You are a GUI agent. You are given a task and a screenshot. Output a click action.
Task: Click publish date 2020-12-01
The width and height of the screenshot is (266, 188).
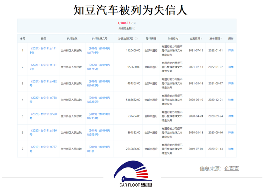tap(215, 100)
